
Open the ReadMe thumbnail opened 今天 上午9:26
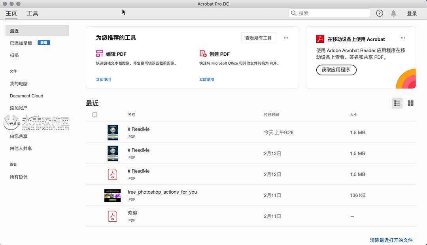click(113, 132)
